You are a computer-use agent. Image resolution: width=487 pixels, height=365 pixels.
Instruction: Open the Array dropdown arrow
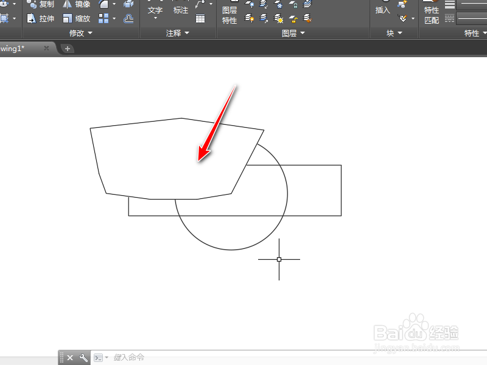114,19
